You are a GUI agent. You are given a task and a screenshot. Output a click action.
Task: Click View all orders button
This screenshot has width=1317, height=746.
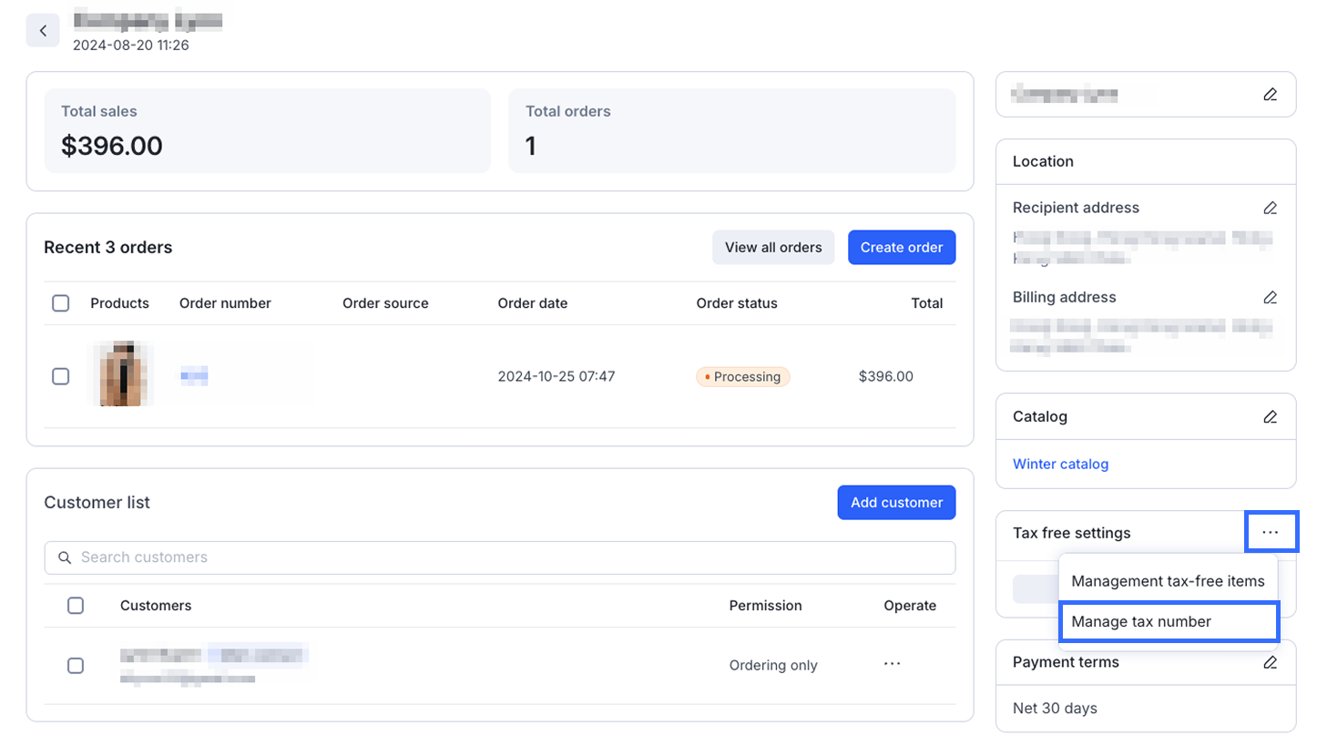coord(773,247)
